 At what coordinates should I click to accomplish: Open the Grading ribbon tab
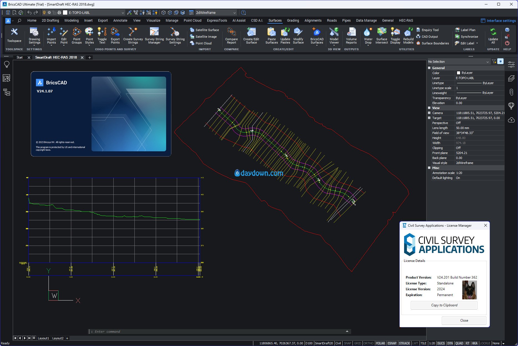click(293, 21)
